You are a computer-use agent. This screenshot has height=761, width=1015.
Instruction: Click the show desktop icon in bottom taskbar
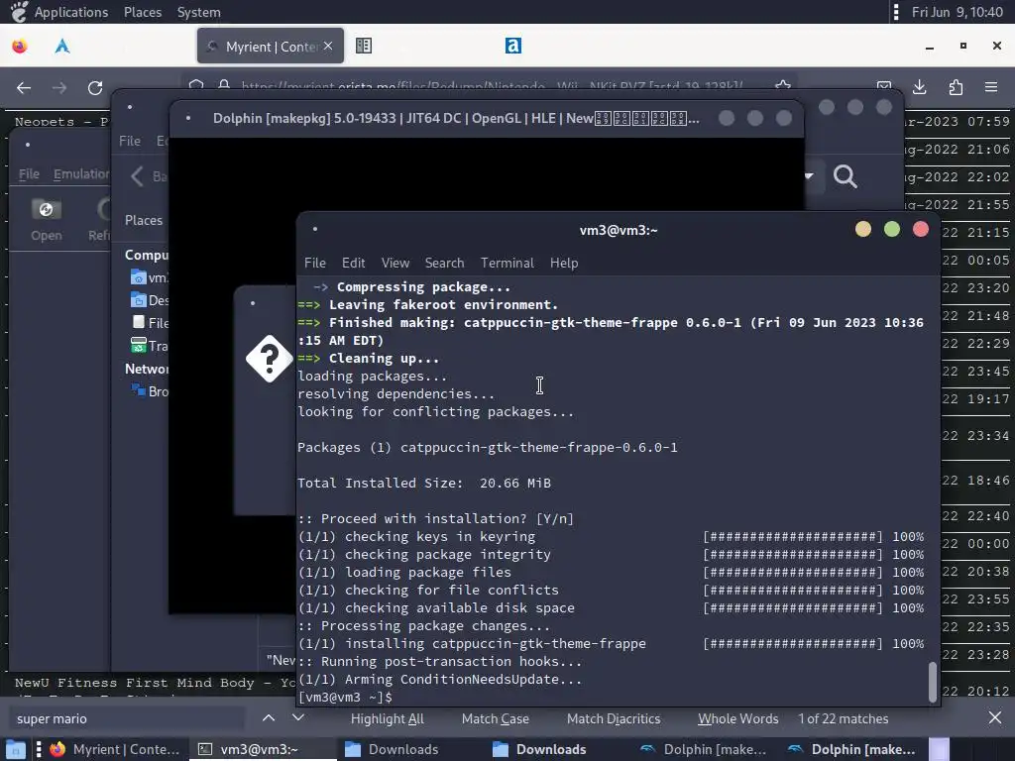click(x=16, y=749)
